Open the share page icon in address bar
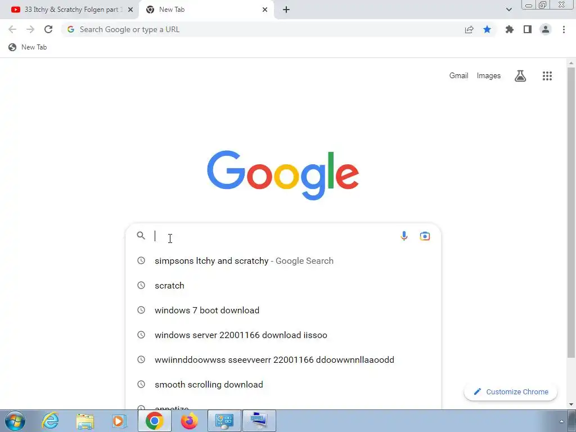The image size is (576, 432). (x=469, y=29)
